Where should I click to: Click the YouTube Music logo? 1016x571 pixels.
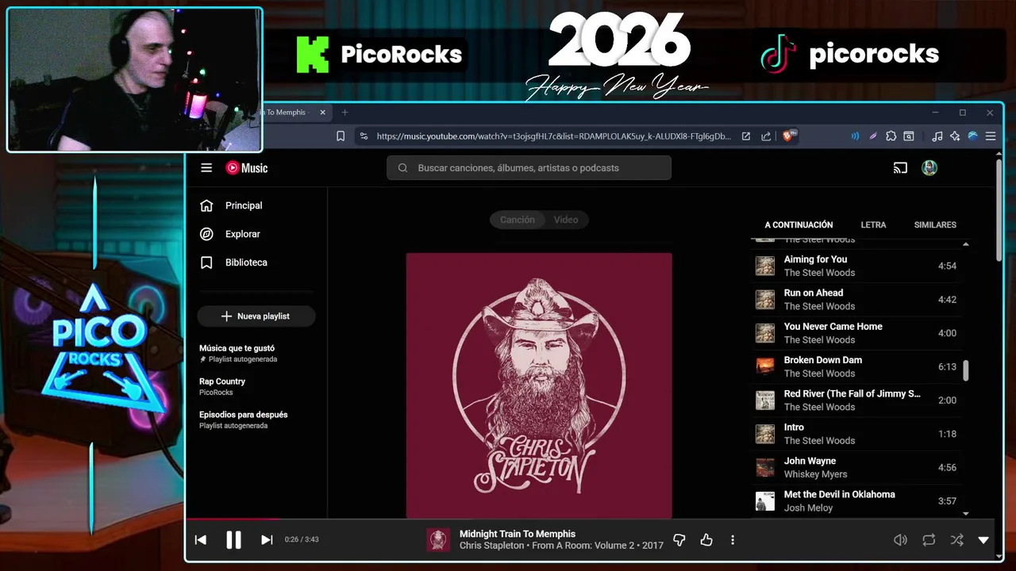click(x=247, y=168)
